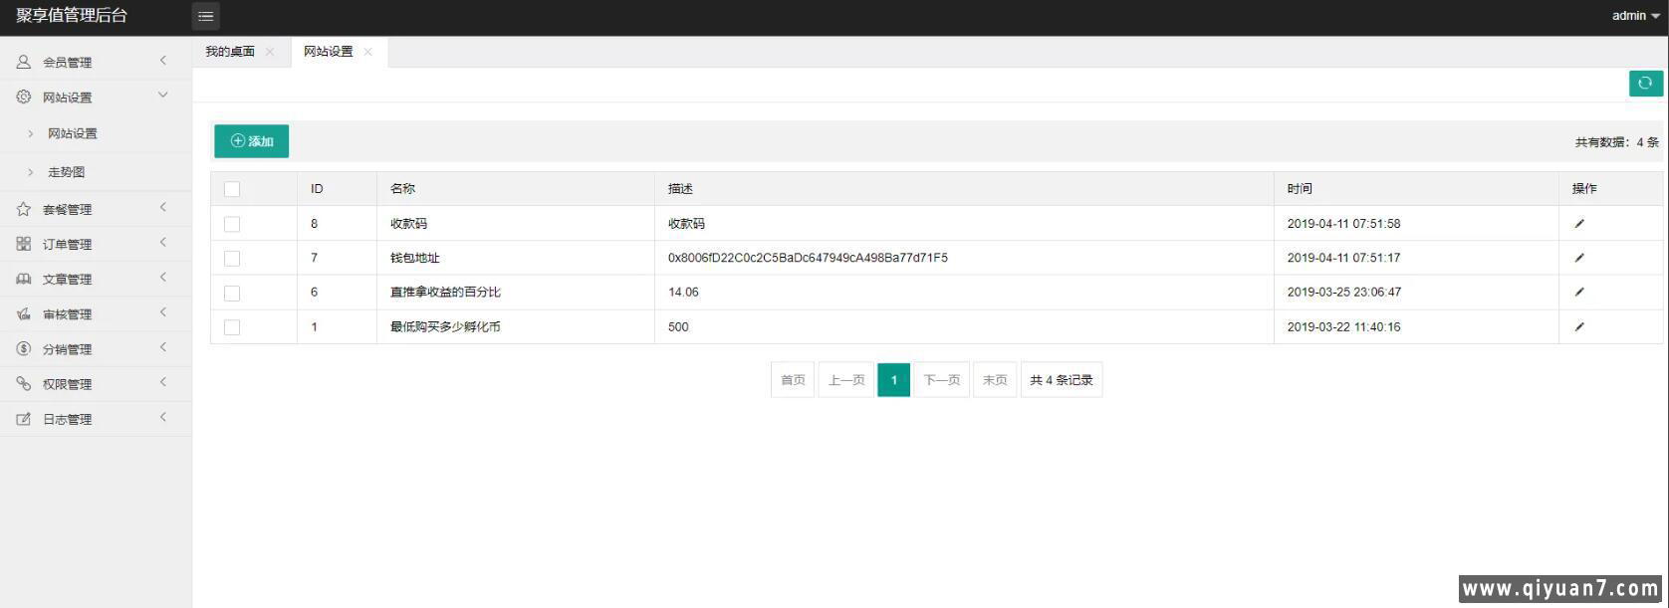Edit the 钱包地址 row with pencil icon
This screenshot has width=1669, height=608.
(x=1578, y=258)
